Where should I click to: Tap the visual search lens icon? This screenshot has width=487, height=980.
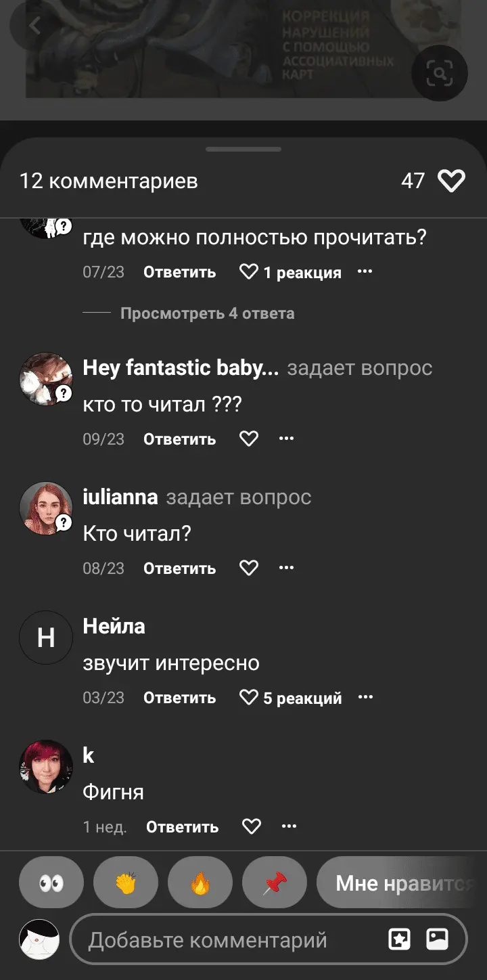pos(440,73)
